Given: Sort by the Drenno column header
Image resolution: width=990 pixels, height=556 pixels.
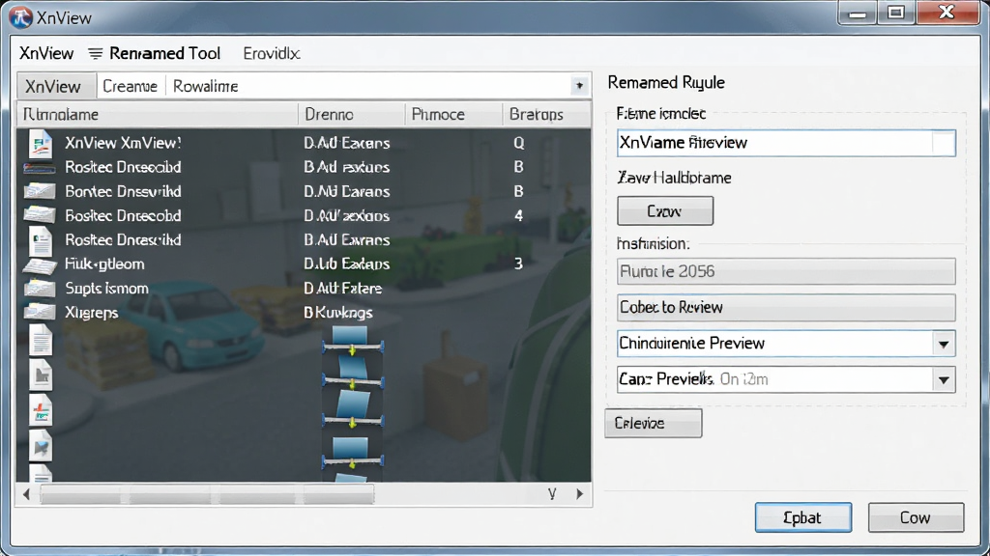Looking at the screenshot, I should [x=351, y=114].
